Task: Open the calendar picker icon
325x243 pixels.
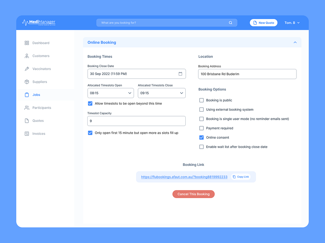Action: point(180,74)
